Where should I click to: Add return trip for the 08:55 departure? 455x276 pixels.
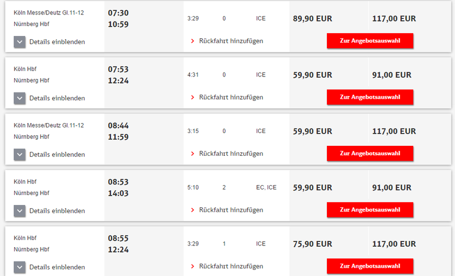231,267
